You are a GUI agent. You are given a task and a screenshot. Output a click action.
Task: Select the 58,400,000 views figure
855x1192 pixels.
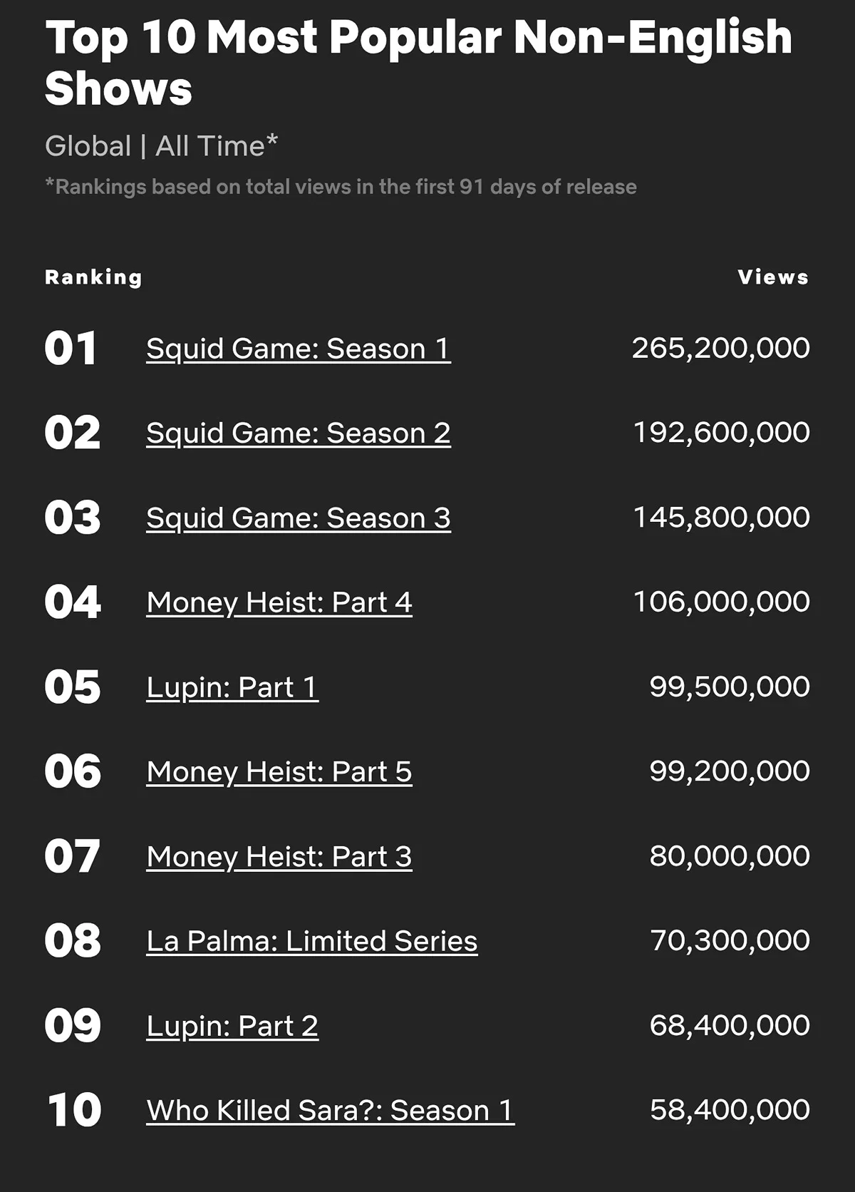pyautogui.click(x=730, y=1110)
